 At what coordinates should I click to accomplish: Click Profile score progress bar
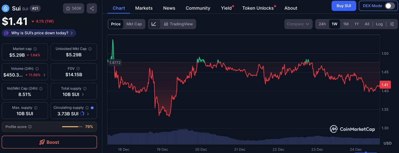pyautogui.click(x=72, y=127)
